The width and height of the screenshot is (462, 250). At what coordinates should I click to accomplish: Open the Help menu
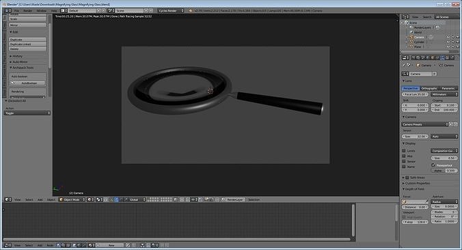click(54, 11)
